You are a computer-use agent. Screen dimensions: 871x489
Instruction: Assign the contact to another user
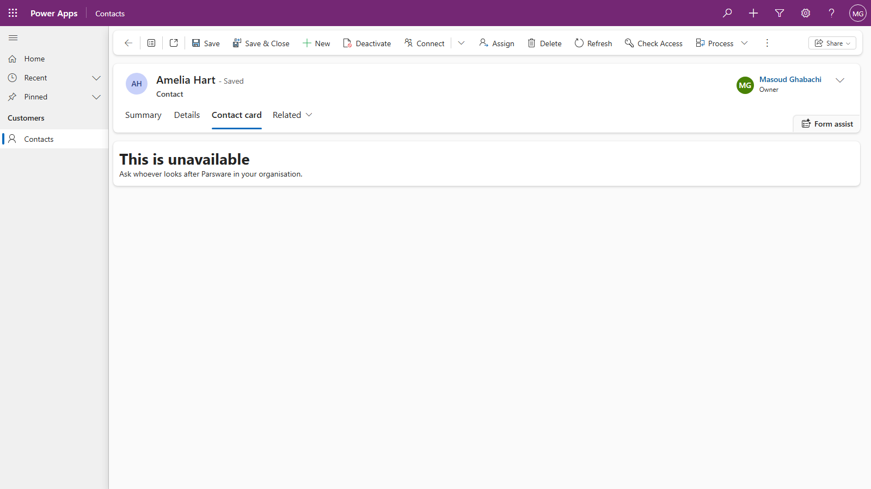496,43
